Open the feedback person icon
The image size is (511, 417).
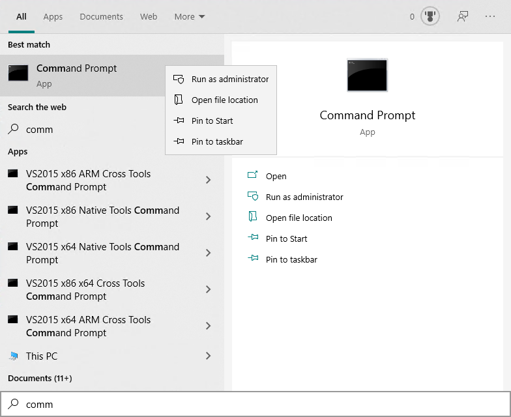[x=463, y=17]
